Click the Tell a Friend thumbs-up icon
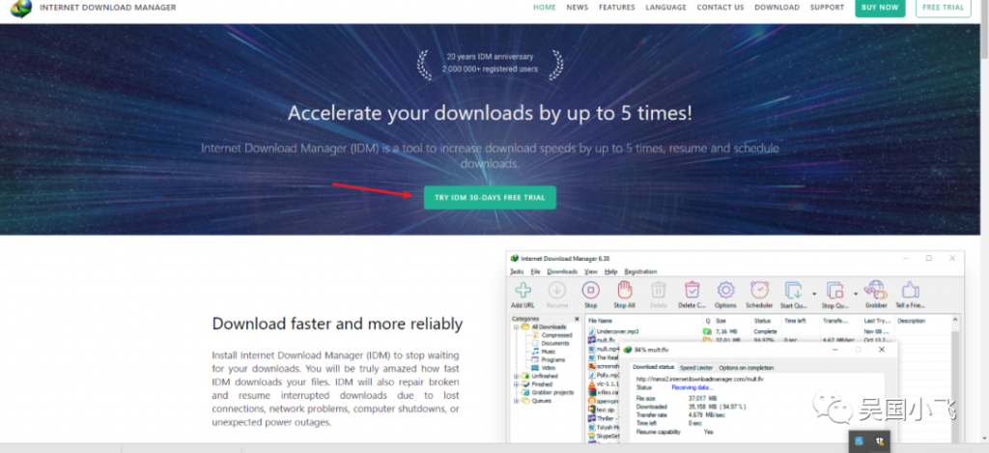This screenshot has height=453, width=989. (910, 291)
